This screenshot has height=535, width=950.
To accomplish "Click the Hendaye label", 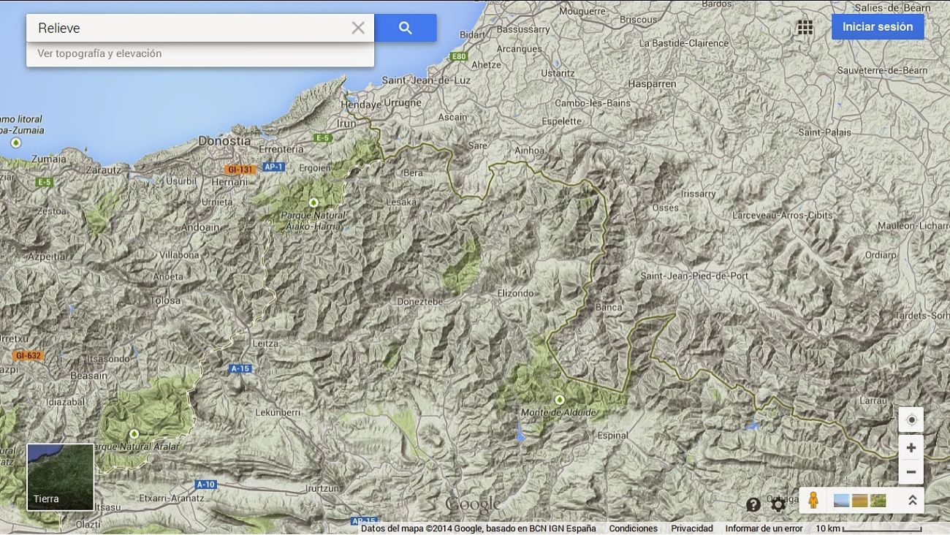I will (x=361, y=105).
